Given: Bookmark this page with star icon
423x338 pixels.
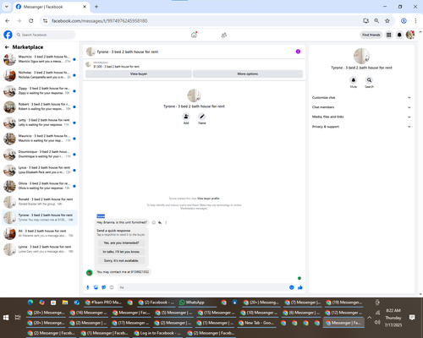Looking at the screenshot, I should click(387, 20).
